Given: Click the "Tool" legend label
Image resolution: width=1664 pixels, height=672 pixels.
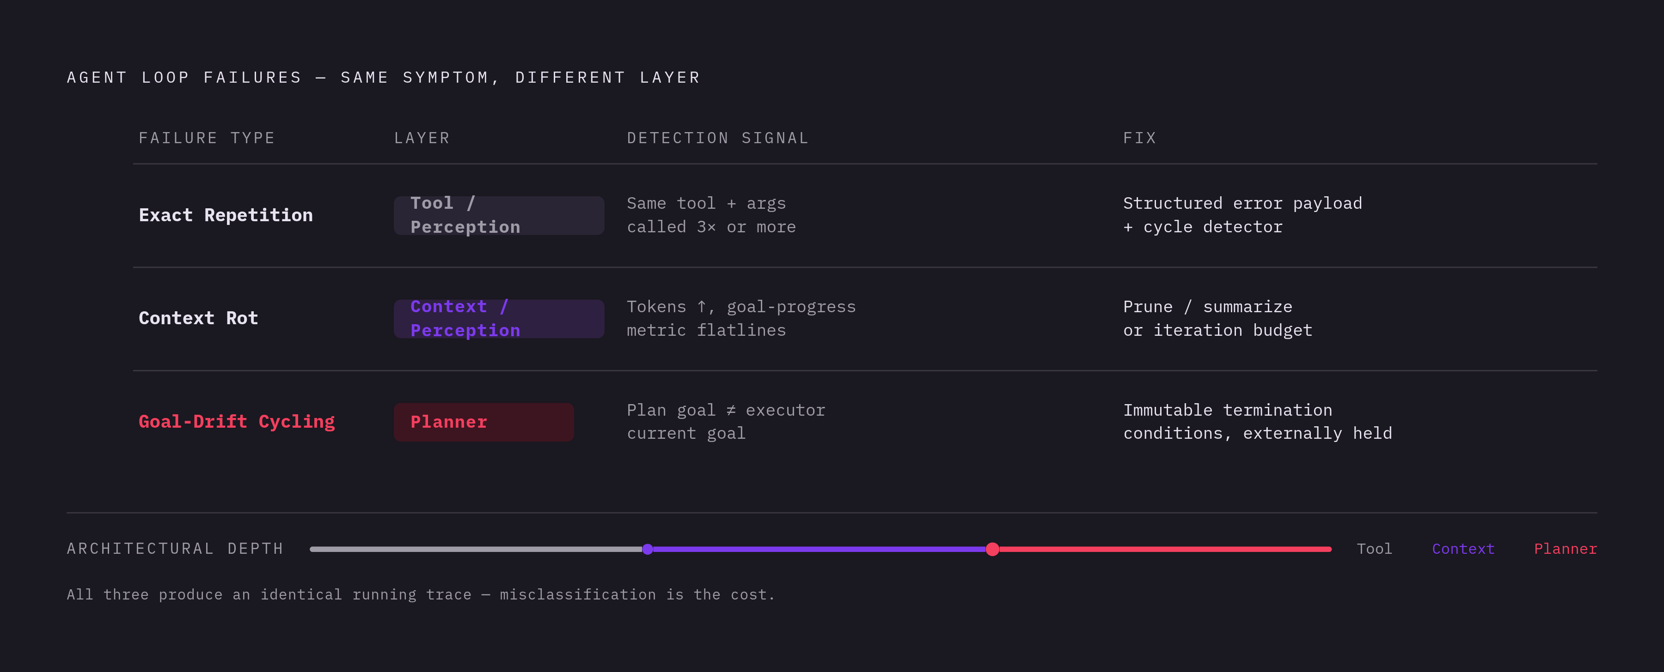Looking at the screenshot, I should coord(1374,549).
